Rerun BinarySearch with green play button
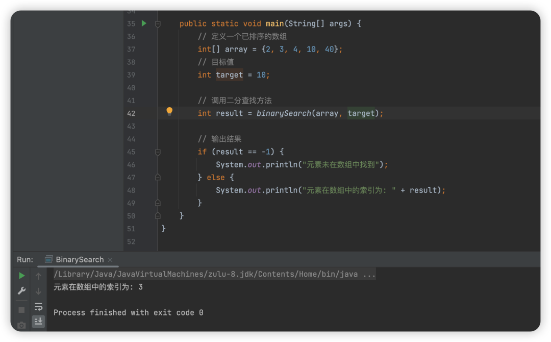The width and height of the screenshot is (551, 342). point(22,276)
